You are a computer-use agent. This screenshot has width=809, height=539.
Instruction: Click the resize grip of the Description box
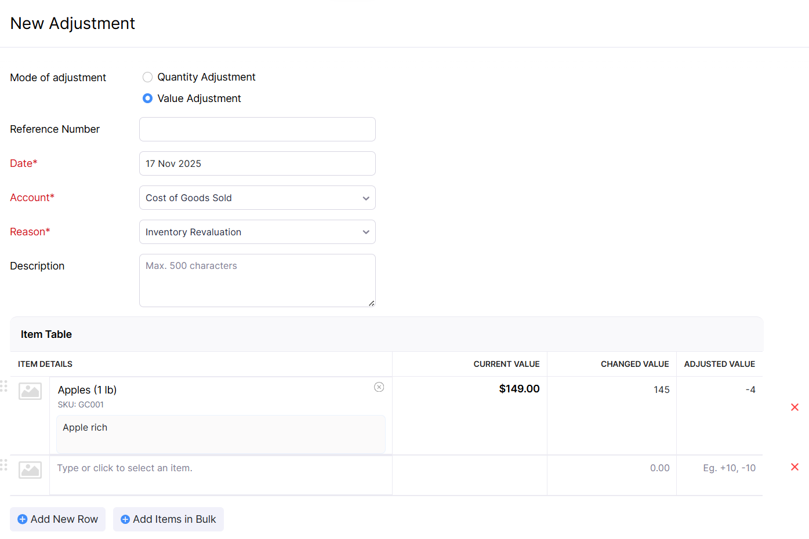(x=371, y=303)
